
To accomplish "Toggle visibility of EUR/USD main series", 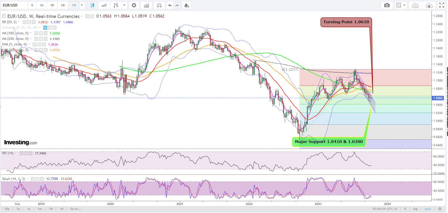I will (x=87, y=16).
